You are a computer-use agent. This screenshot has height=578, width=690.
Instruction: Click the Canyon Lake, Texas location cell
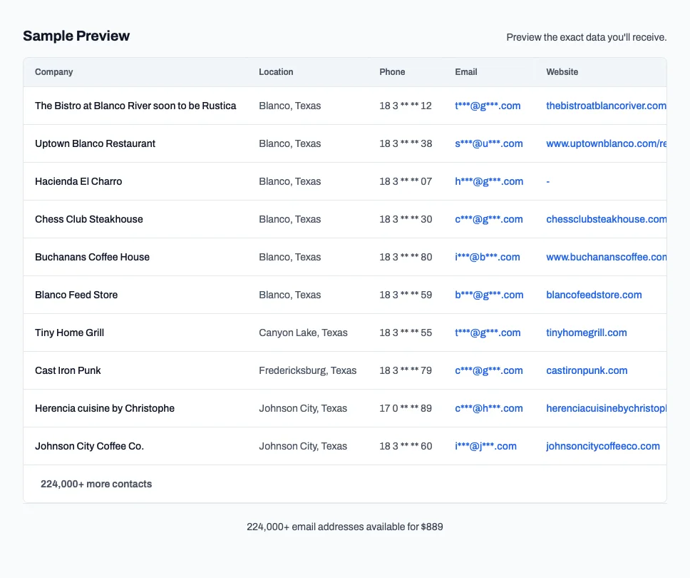click(303, 333)
